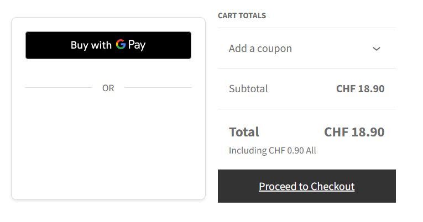The width and height of the screenshot is (423, 222).
Task: Expand the Add a coupon chevron
Action: pyautogui.click(x=377, y=49)
